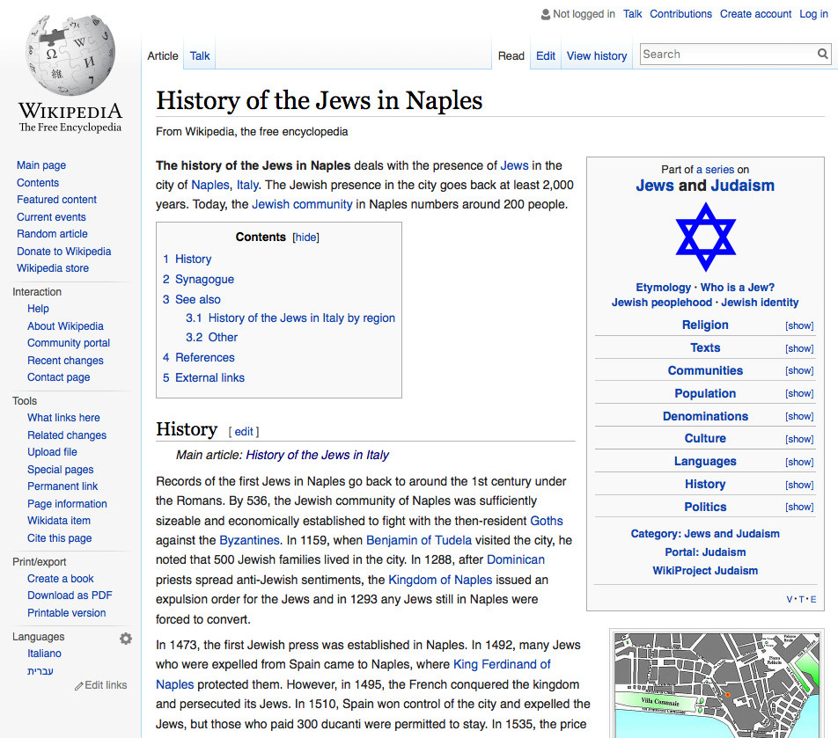838x738 pixels.
Task: Open WikiProject Judaism link
Action: (705, 570)
